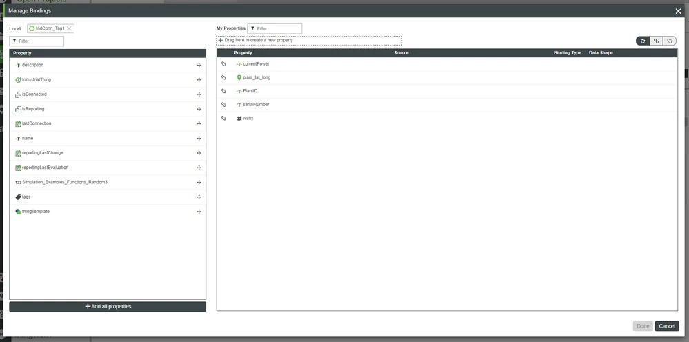Click the Done button
Viewport: 689px width, 342px height.
643,326
